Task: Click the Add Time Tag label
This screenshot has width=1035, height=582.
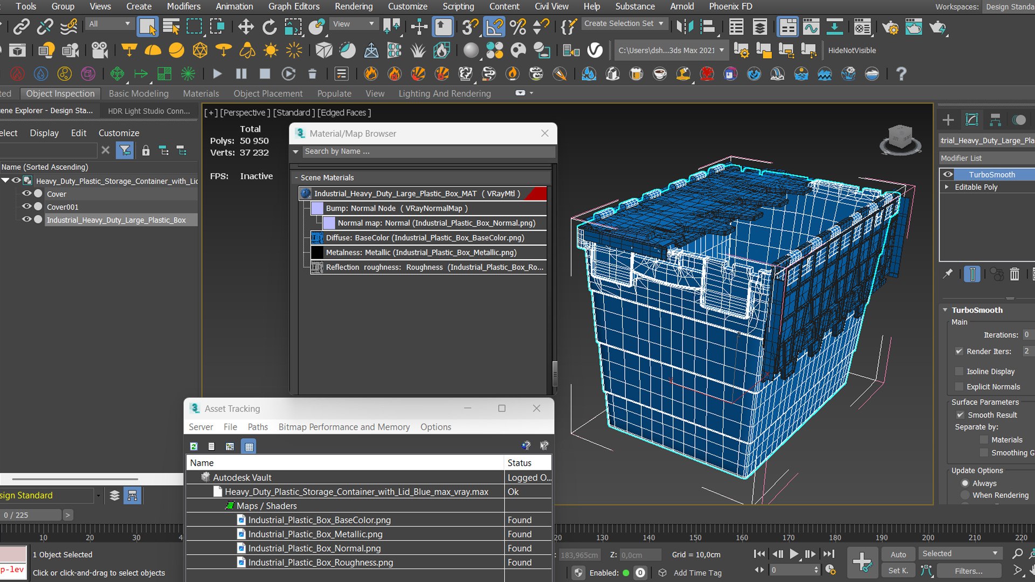Action: [x=698, y=573]
